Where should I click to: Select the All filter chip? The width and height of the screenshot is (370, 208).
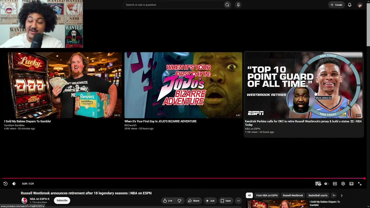pyautogui.click(x=249, y=195)
